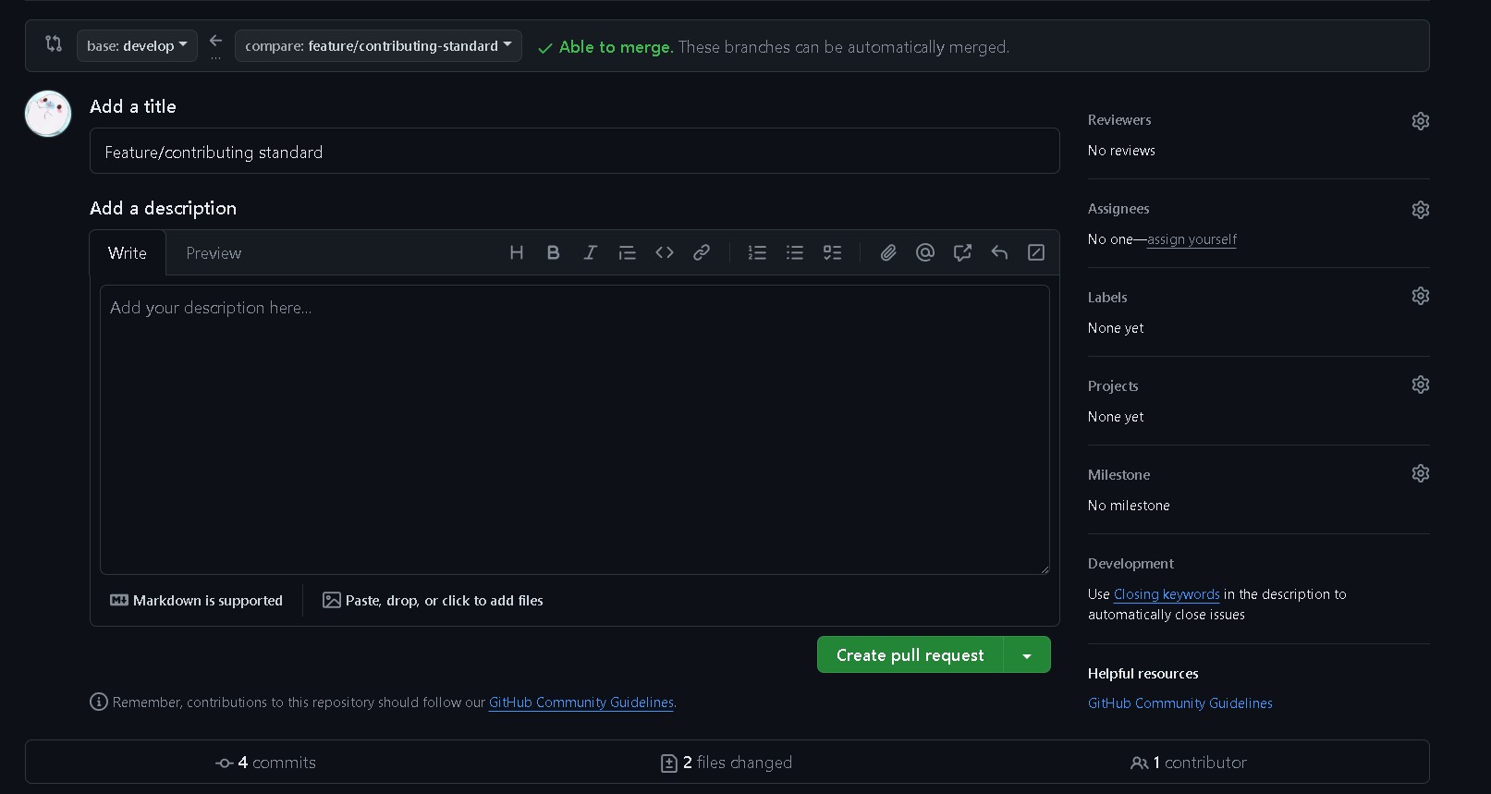Click into the description text area
Viewport: 1491px width, 794px height.
(574, 429)
